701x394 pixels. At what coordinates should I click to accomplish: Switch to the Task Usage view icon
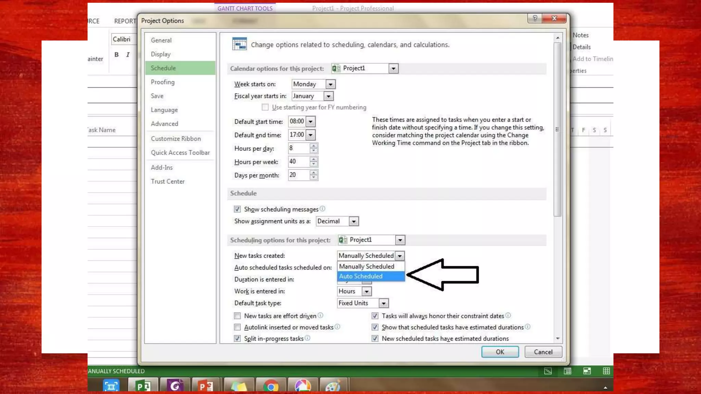tap(567, 371)
